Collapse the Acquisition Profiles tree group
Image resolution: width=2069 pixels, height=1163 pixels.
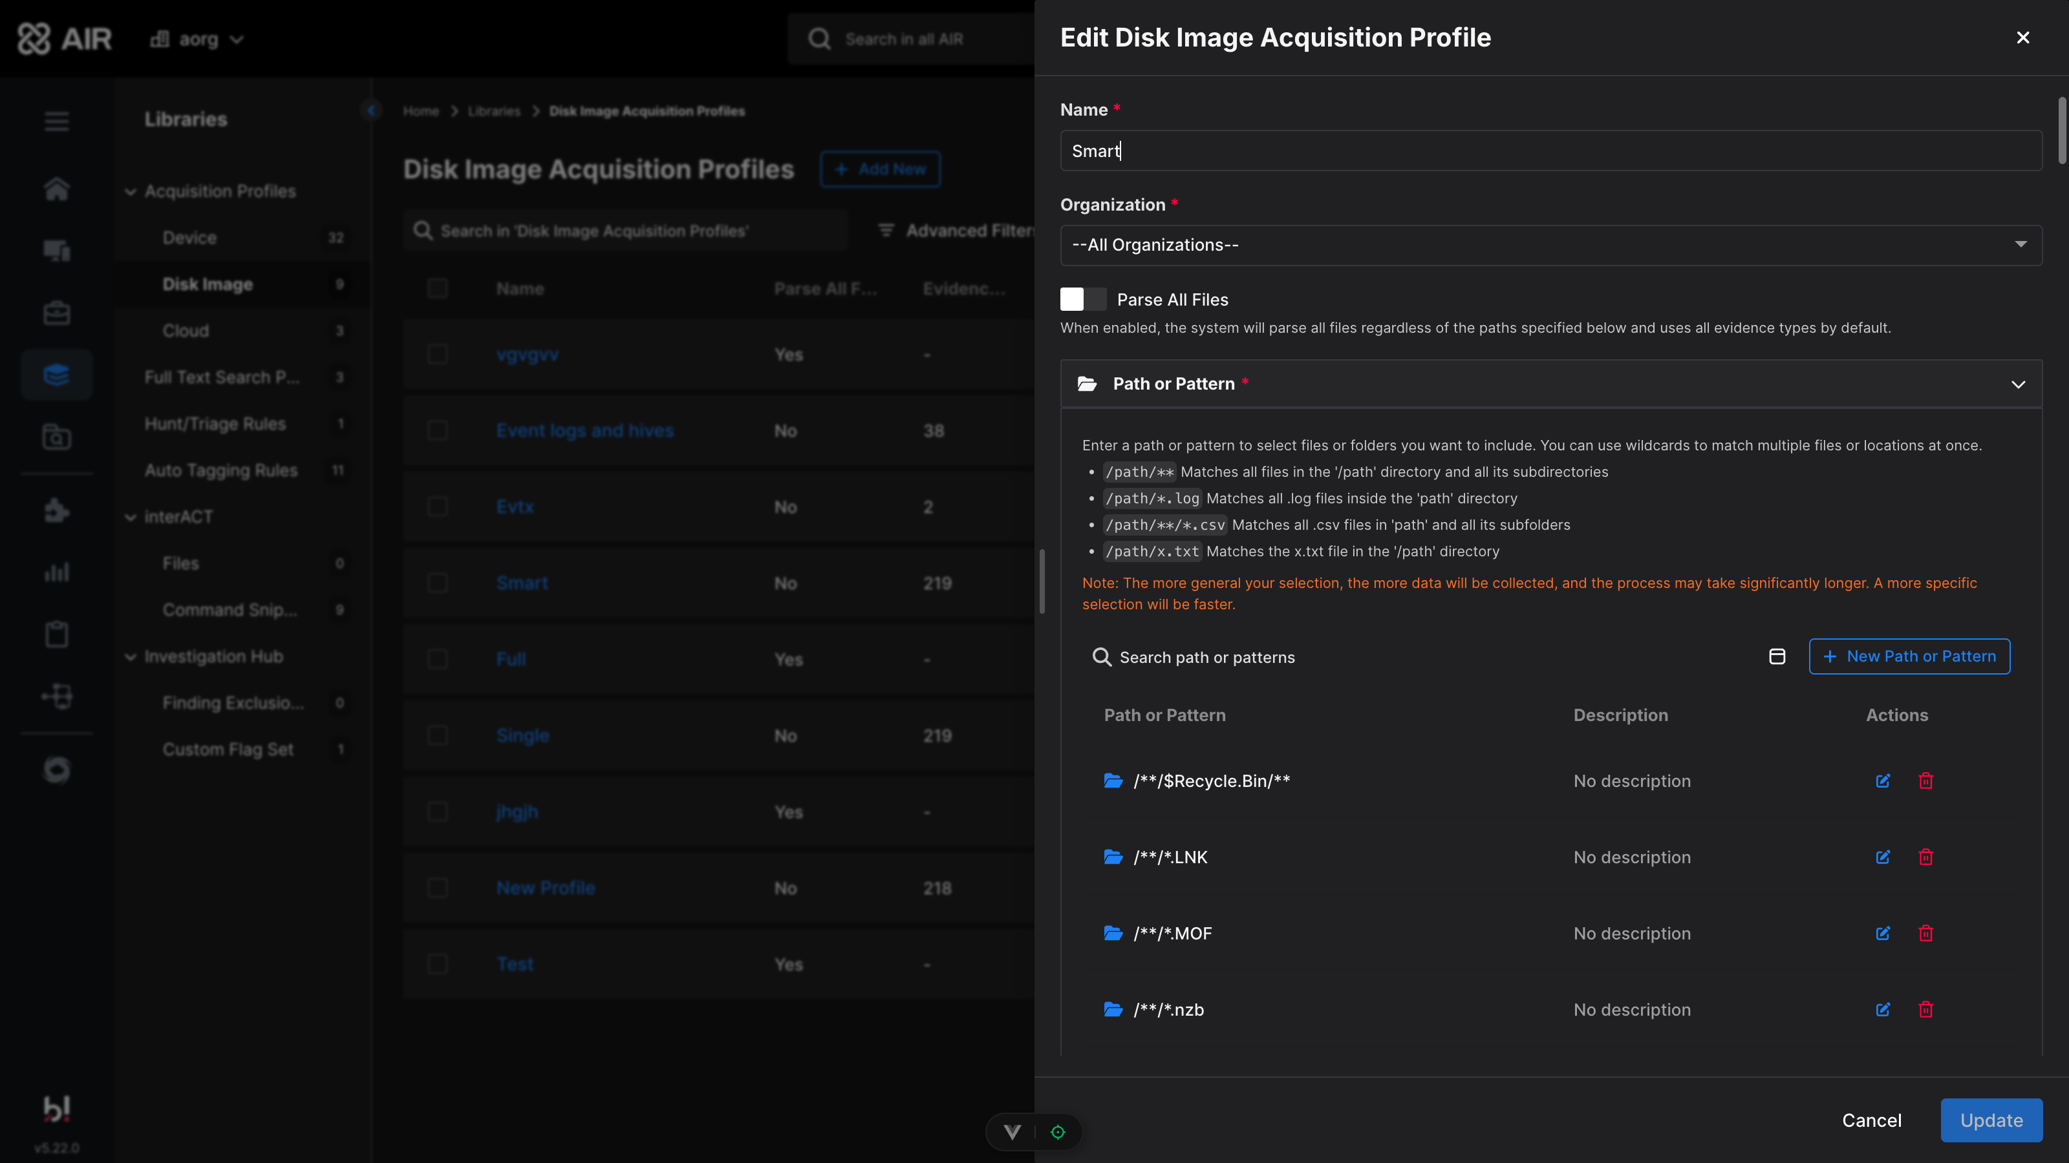pyautogui.click(x=130, y=191)
